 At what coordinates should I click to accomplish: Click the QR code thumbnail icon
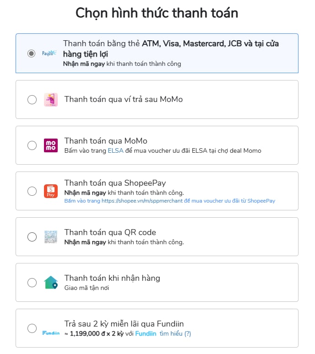pos(51,237)
